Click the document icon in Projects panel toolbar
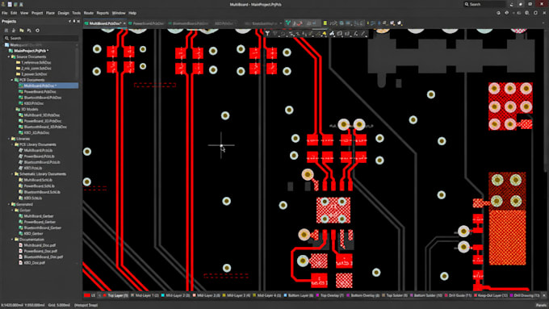The width and height of the screenshot is (549, 309). 29,31
